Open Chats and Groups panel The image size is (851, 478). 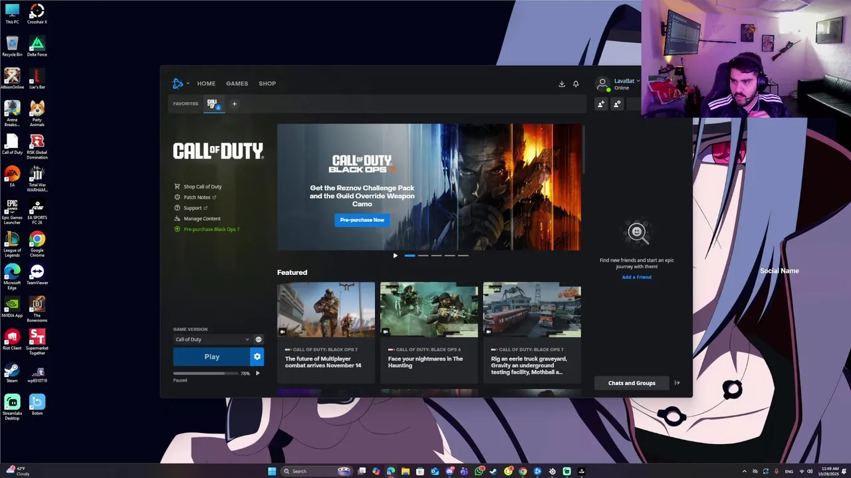632,383
